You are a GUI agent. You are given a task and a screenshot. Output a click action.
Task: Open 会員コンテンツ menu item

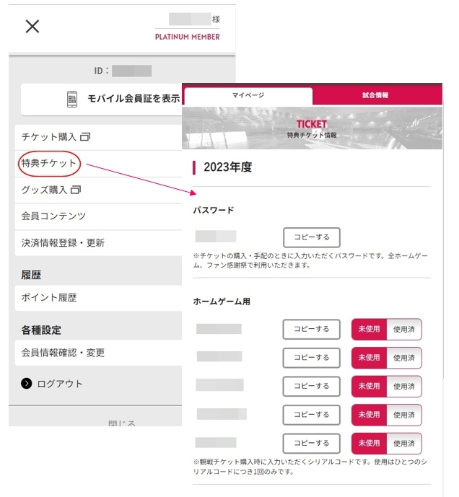[53, 216]
